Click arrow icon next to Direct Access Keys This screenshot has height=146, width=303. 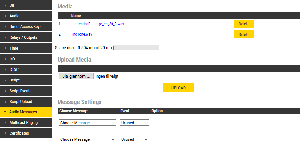(5, 27)
